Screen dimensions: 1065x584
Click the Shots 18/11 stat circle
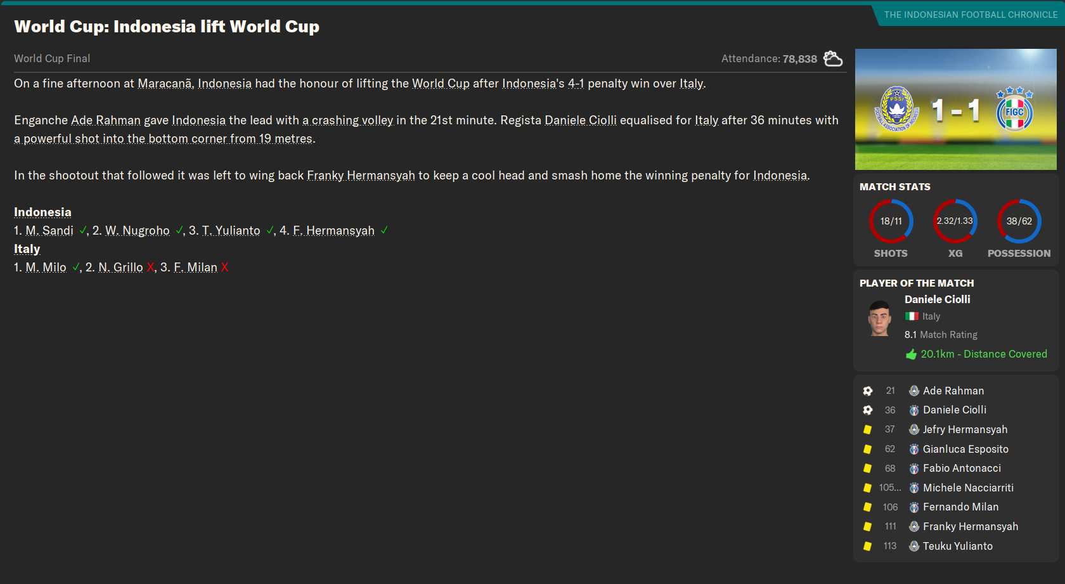click(x=891, y=221)
